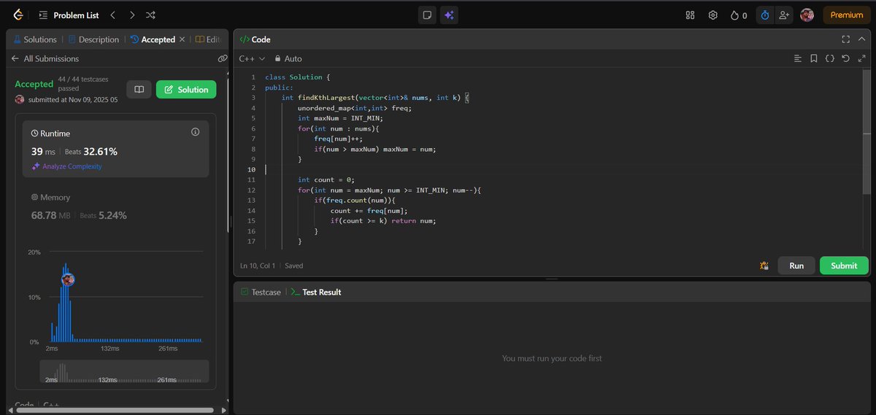876x415 pixels.
Task: Toggle the Auto lock setting
Action: click(x=288, y=58)
